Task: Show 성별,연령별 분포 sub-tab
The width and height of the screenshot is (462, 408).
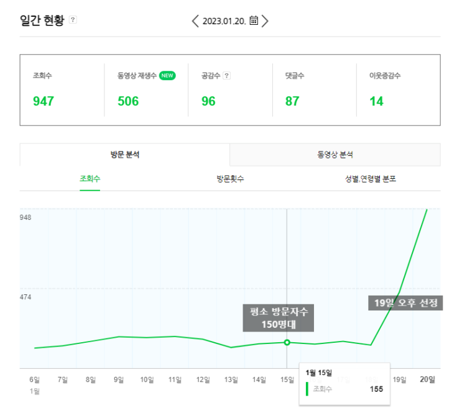Action: [x=371, y=178]
